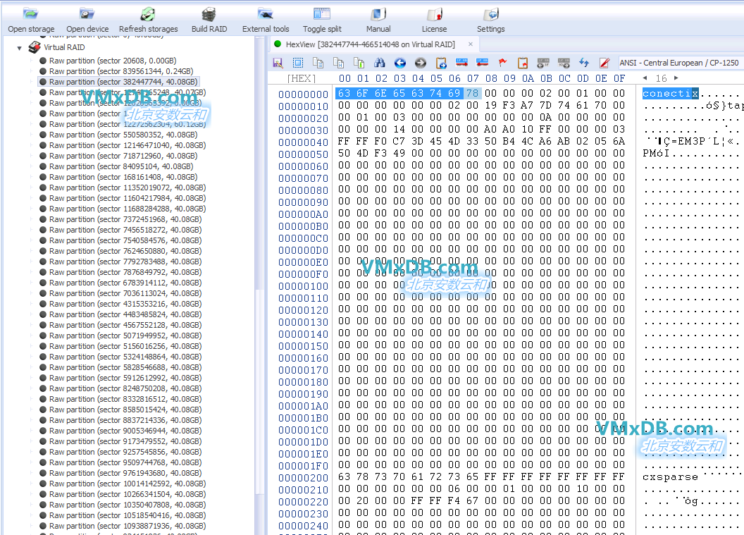Select Raw partition sector 12146471040, 40.08GB
744x535 pixels.
tap(128, 145)
